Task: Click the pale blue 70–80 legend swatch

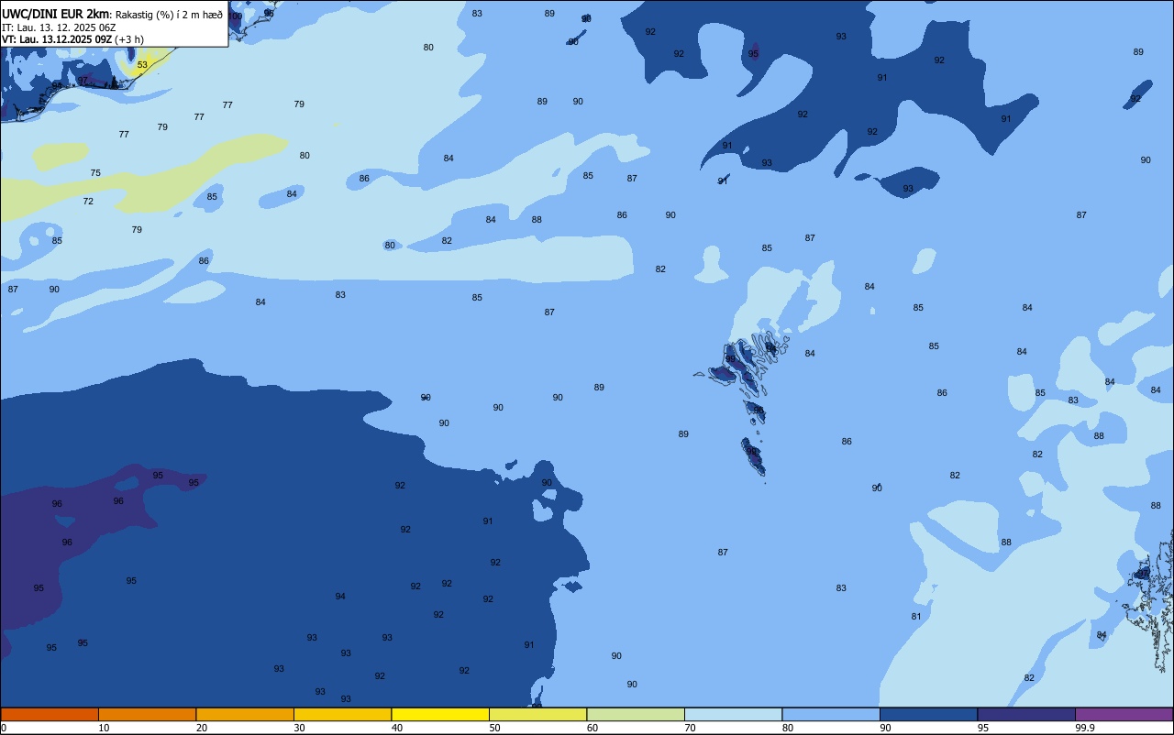Action: (x=733, y=714)
